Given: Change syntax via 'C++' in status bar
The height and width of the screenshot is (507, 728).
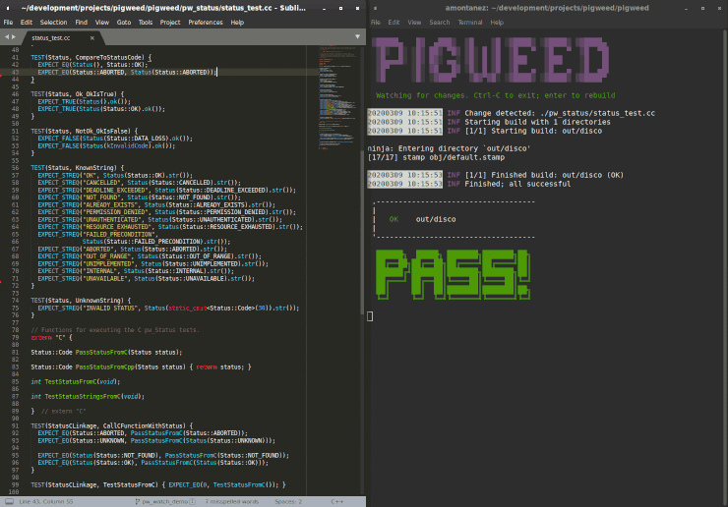Looking at the screenshot, I should pos(337,501).
